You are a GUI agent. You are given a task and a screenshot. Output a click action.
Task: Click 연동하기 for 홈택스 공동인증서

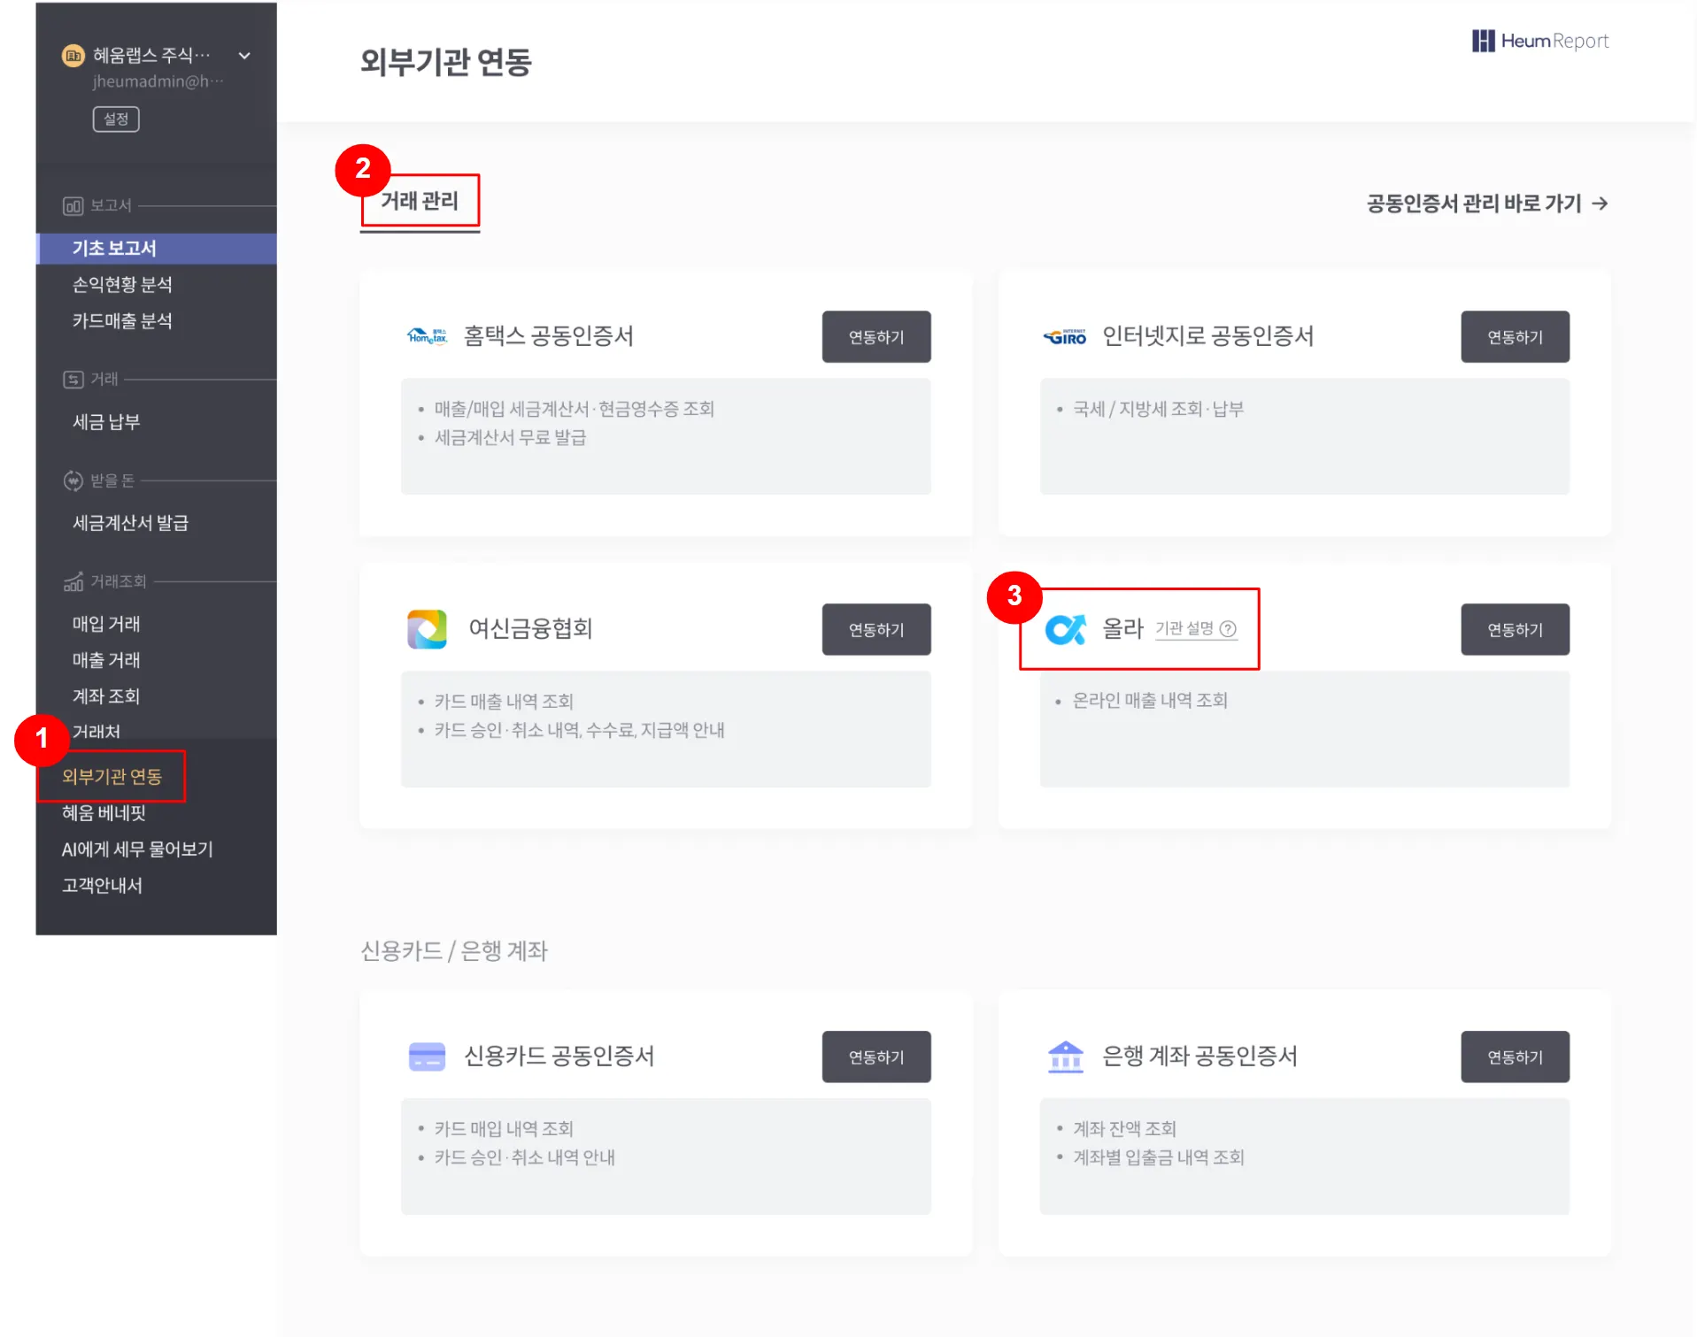(x=876, y=336)
